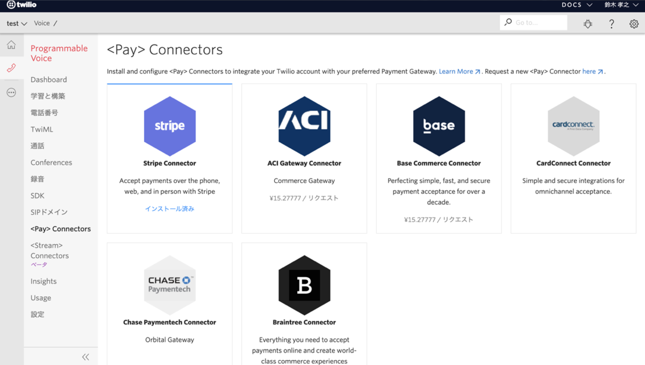Click the ACI hexagon logo

(x=304, y=126)
